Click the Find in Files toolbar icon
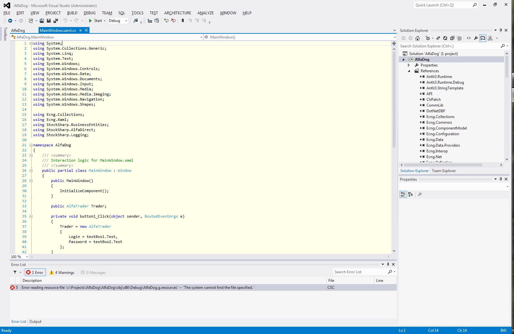This screenshot has width=514, height=334. coord(136,21)
